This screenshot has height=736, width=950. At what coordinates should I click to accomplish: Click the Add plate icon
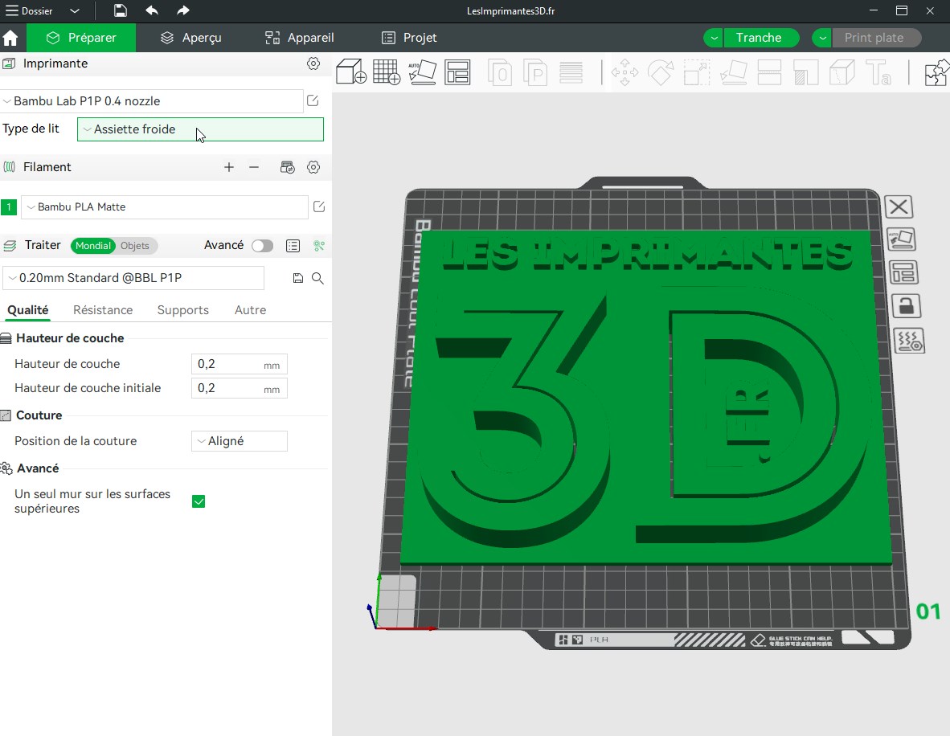387,72
